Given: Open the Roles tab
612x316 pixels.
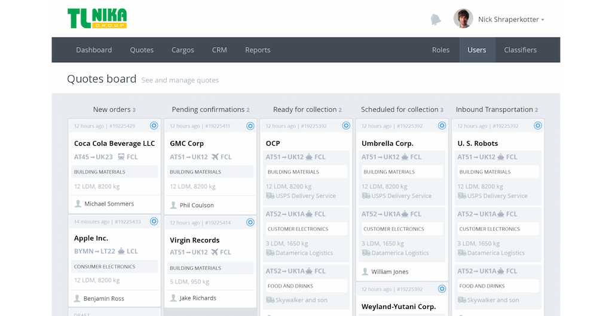Looking at the screenshot, I should [x=440, y=50].
